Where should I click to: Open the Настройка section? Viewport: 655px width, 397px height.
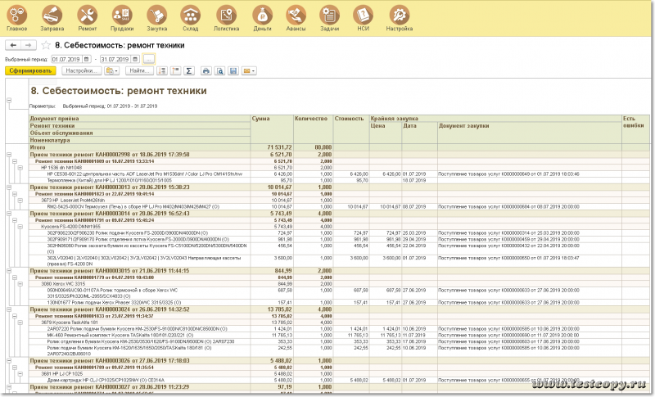(400, 19)
